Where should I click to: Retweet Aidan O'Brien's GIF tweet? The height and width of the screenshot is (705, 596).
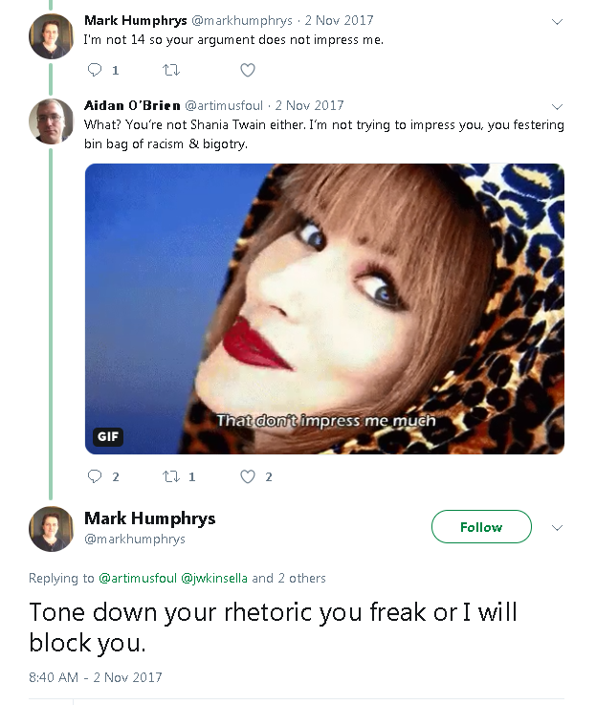171,476
